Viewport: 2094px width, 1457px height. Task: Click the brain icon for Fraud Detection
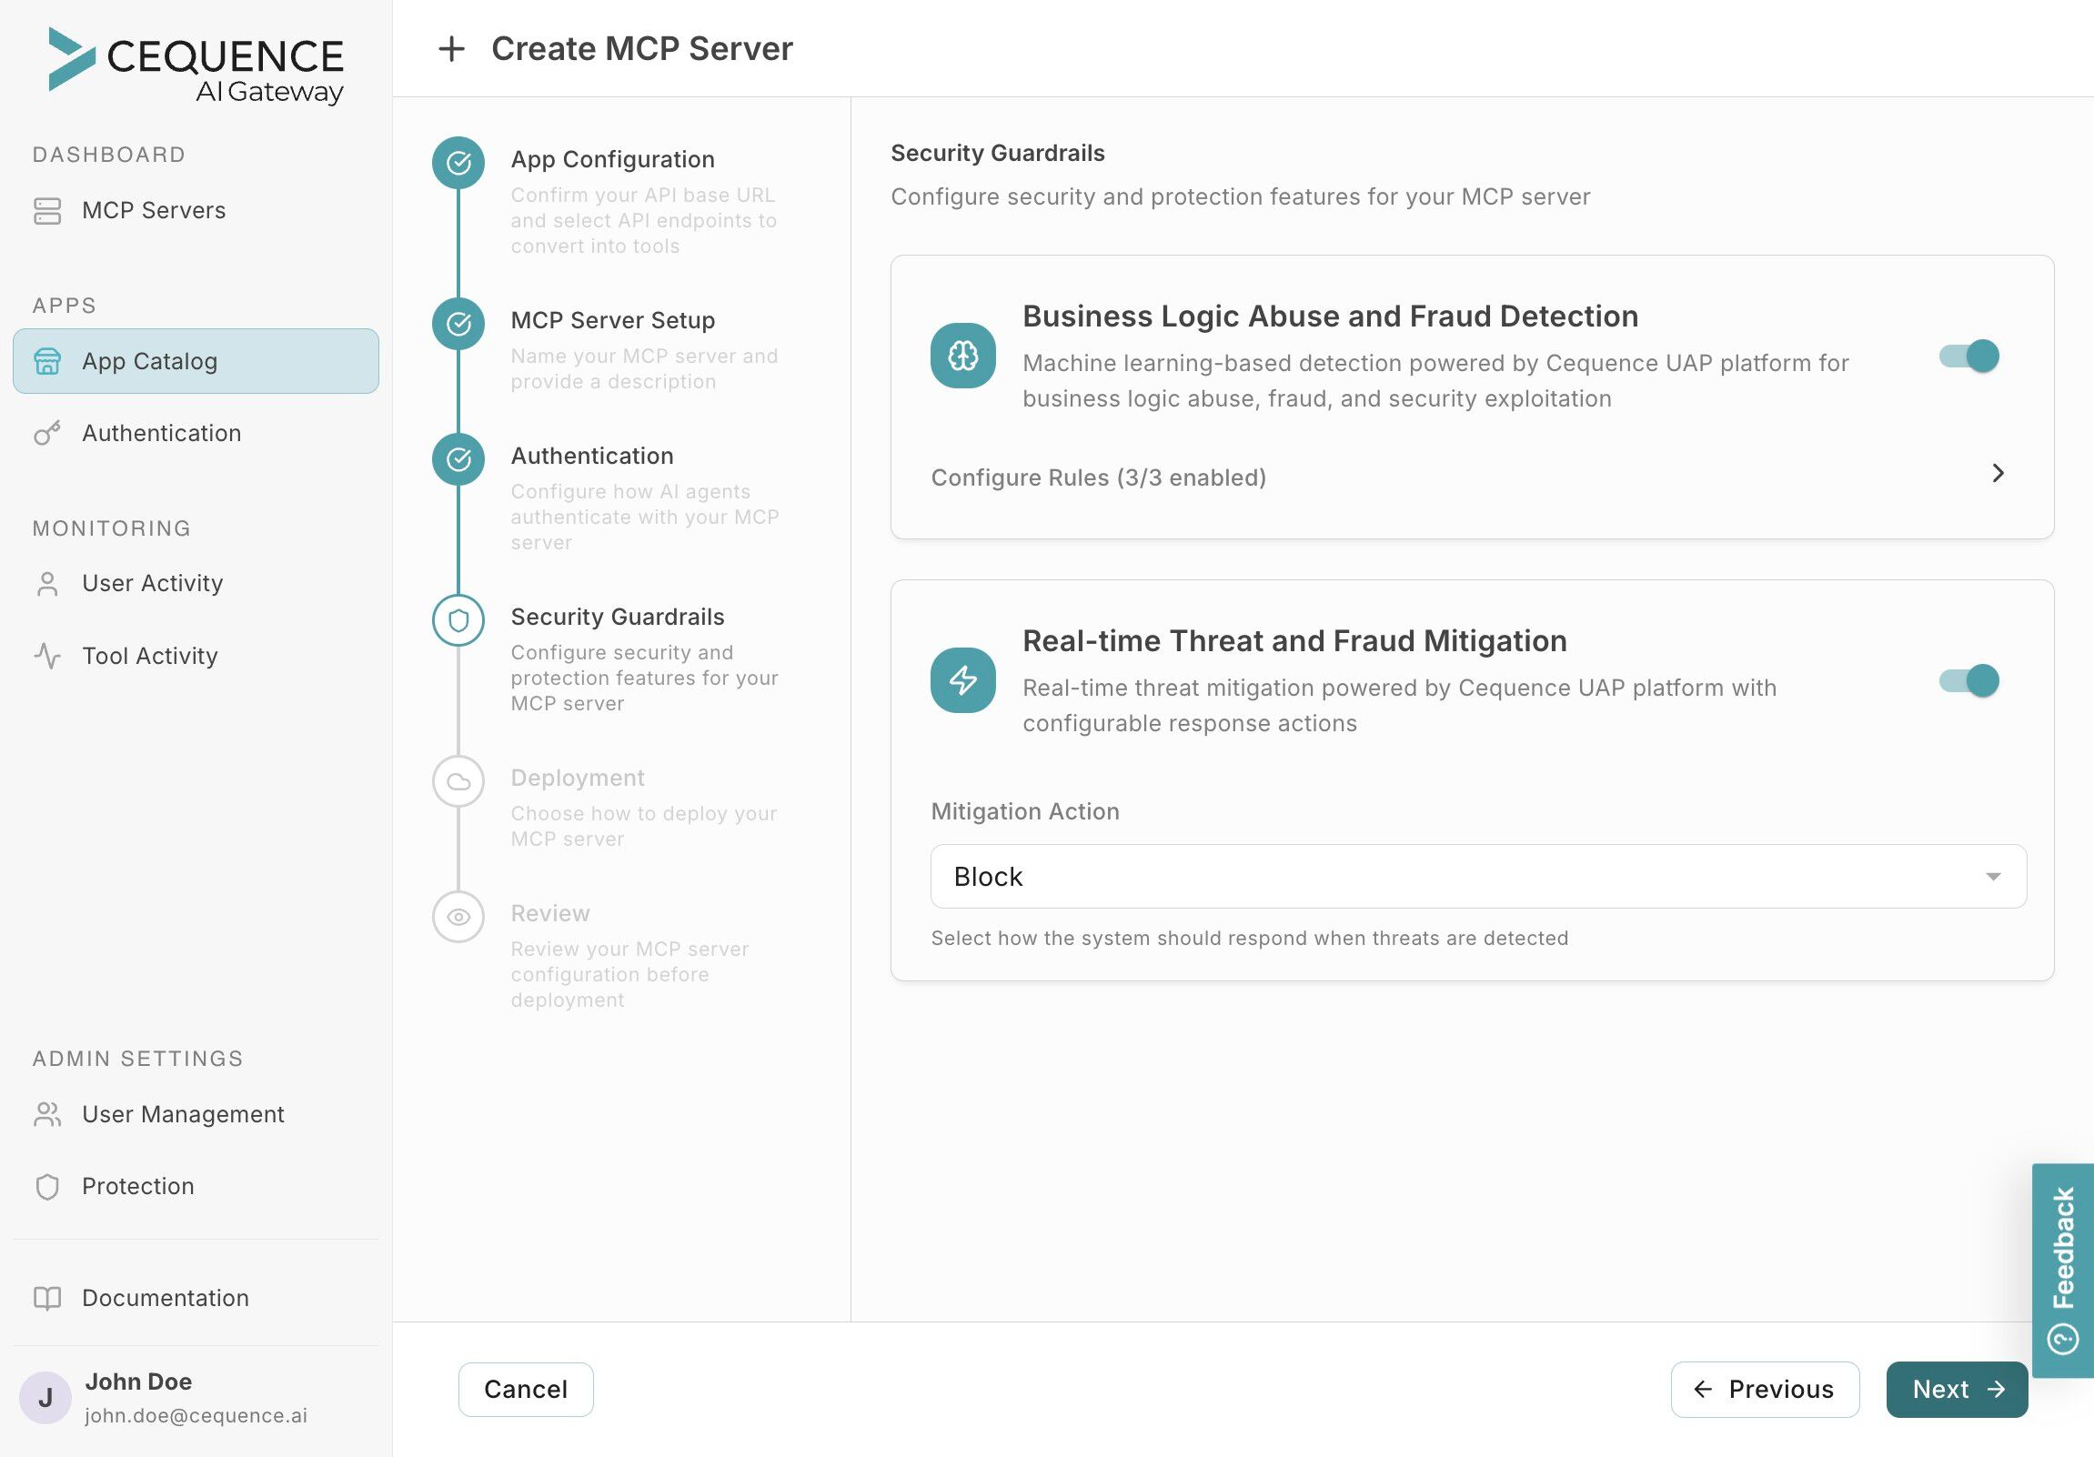point(963,356)
